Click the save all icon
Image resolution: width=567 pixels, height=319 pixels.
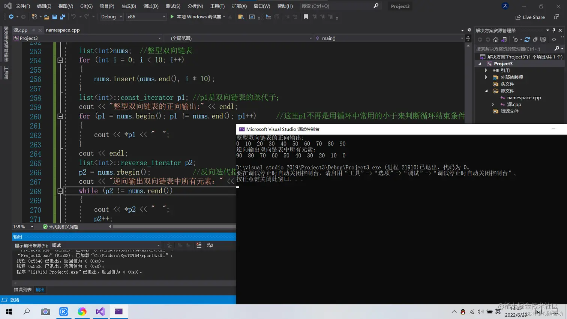click(x=63, y=17)
